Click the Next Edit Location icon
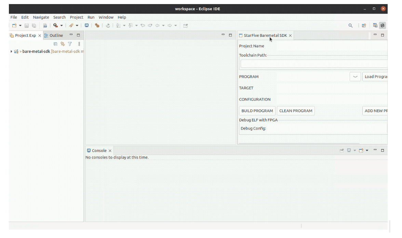402x238 pixels. pyautogui.click(x=150, y=26)
